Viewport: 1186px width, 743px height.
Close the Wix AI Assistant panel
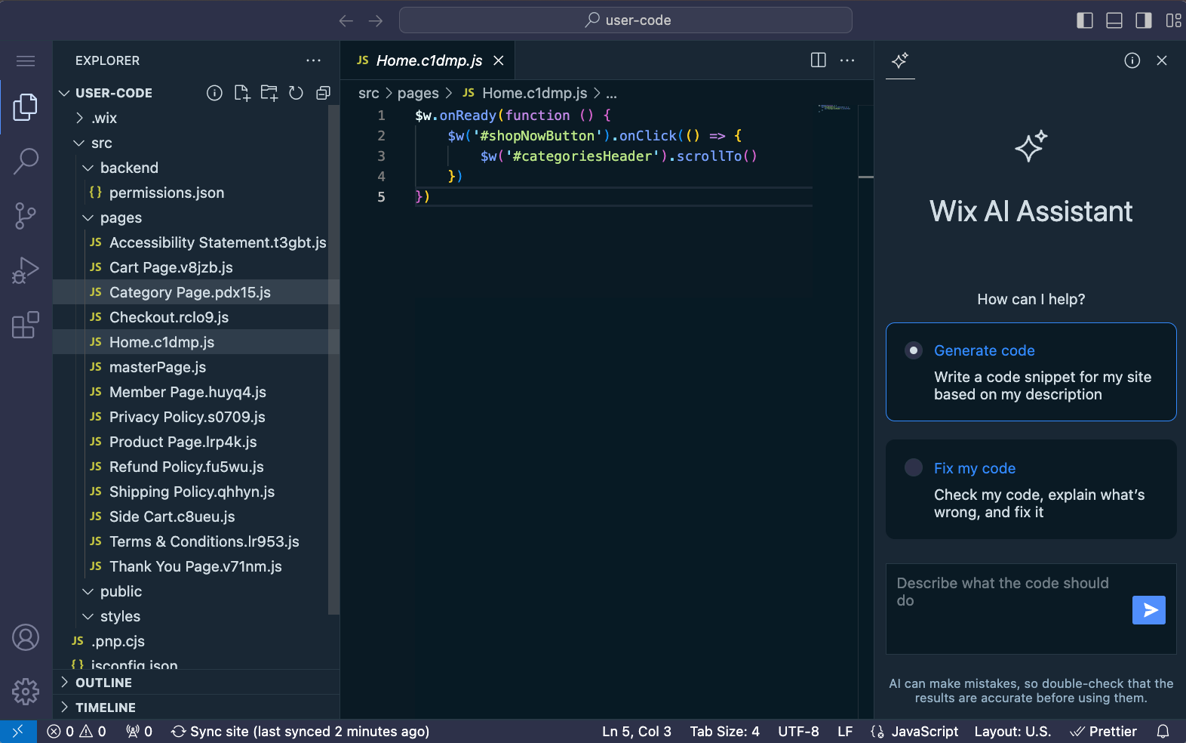pyautogui.click(x=1162, y=60)
